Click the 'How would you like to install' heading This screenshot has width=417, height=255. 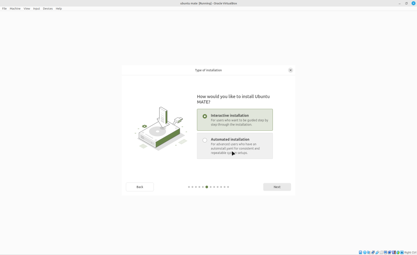(233, 99)
